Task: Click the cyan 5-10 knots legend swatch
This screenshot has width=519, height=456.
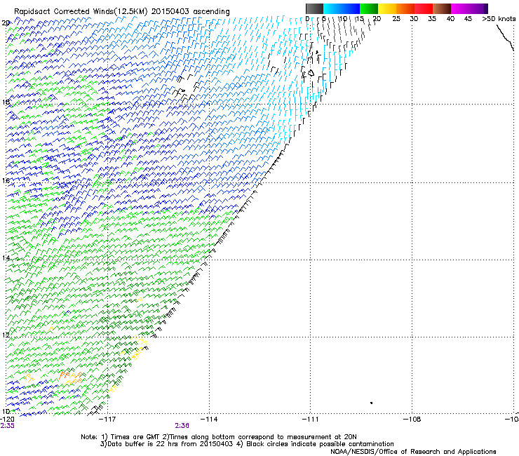Action: [332, 8]
